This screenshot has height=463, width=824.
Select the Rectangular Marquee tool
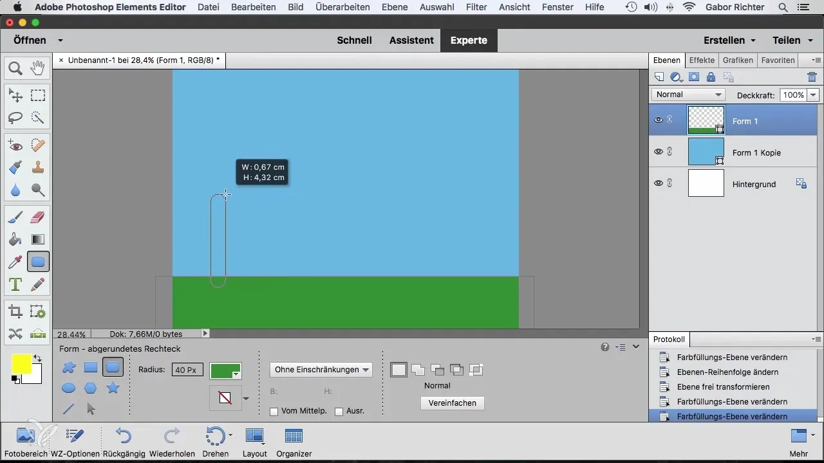[x=38, y=96]
